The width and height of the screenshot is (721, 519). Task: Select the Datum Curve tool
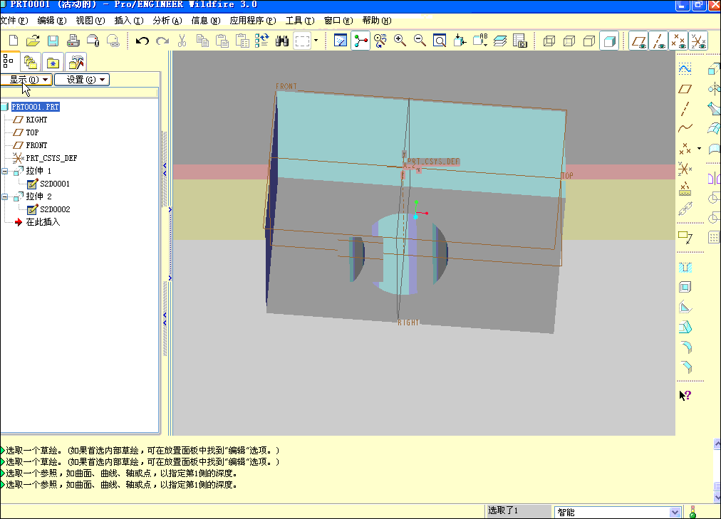685,128
